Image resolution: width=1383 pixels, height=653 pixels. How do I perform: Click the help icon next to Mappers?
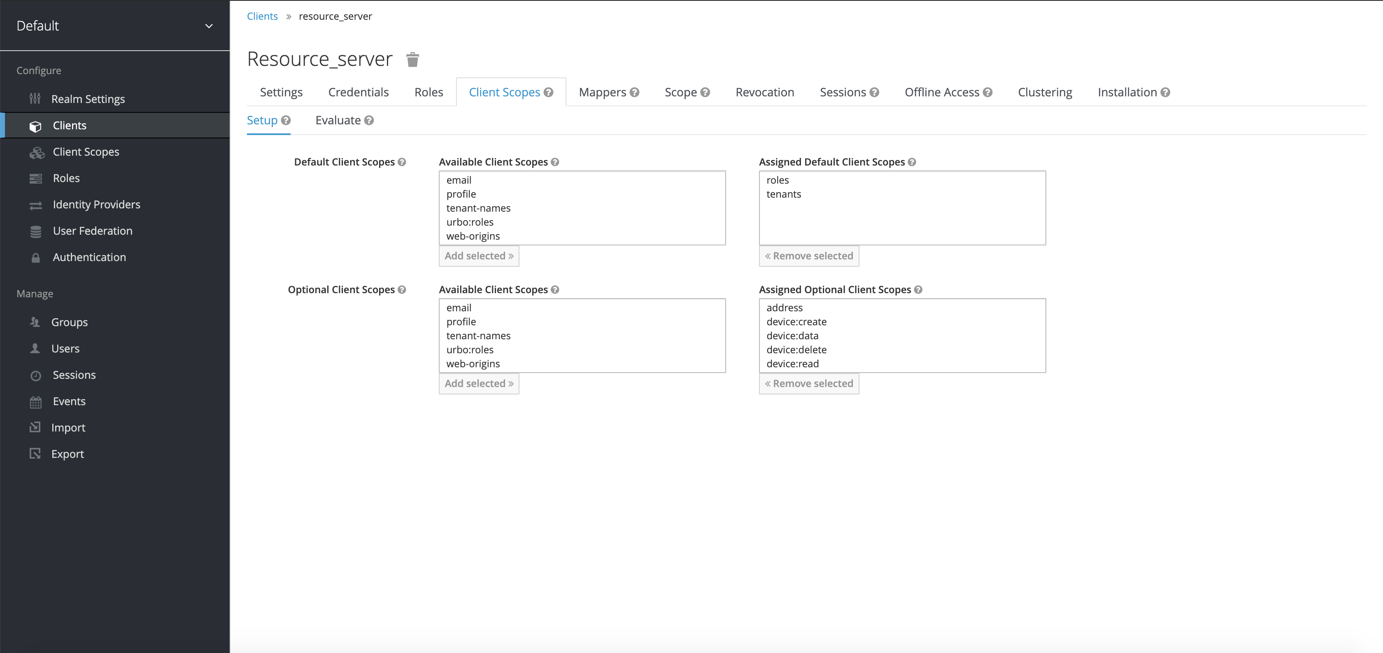pyautogui.click(x=635, y=92)
